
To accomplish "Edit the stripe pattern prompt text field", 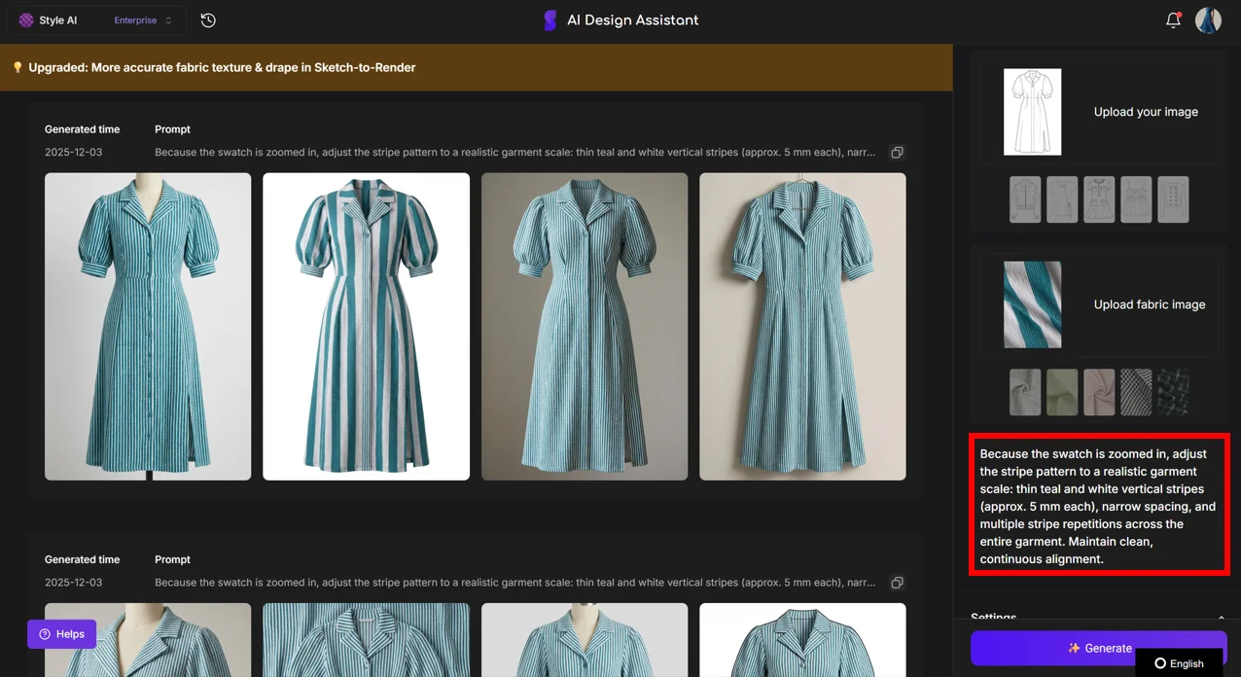I will [x=1098, y=505].
